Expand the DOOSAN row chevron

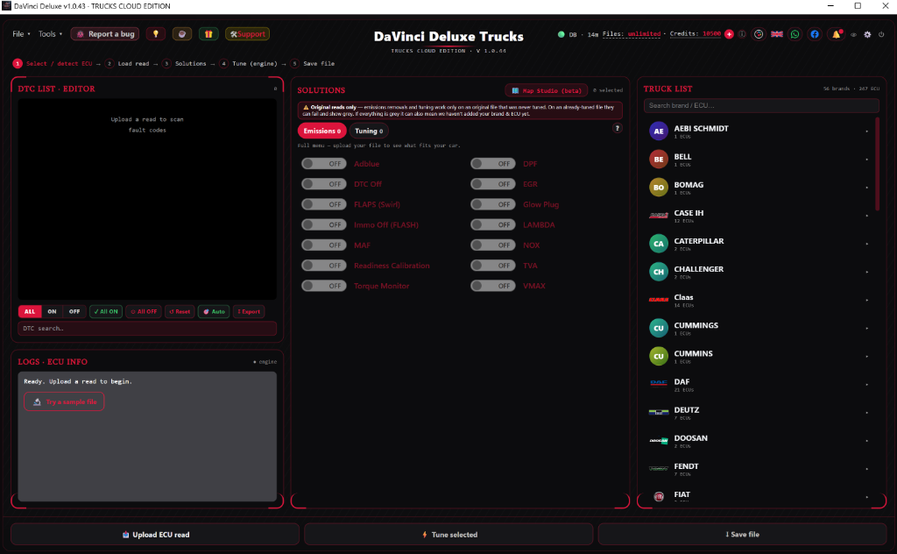click(x=866, y=441)
